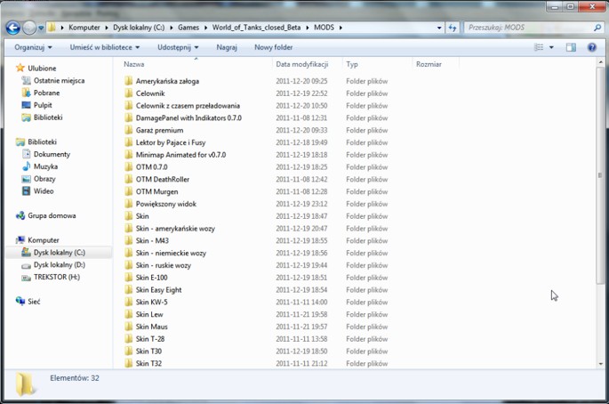
Task: Select 'Komputer' in the address breadcrumb
Action: 84,28
